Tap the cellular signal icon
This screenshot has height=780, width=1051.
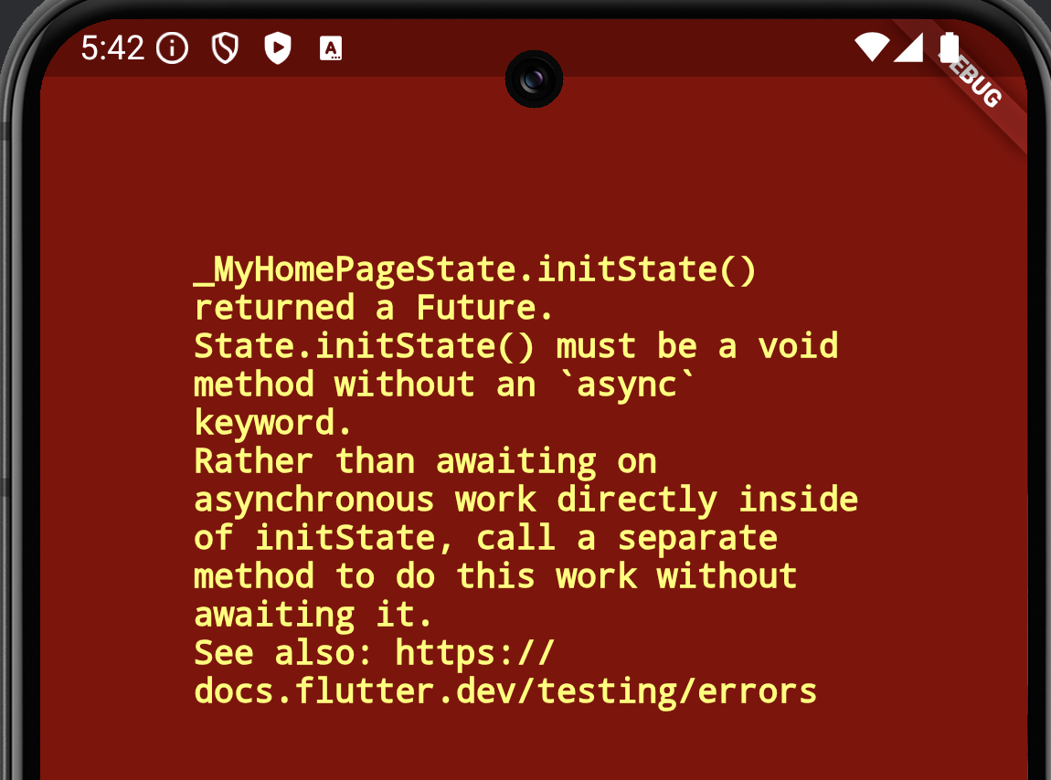click(x=909, y=47)
